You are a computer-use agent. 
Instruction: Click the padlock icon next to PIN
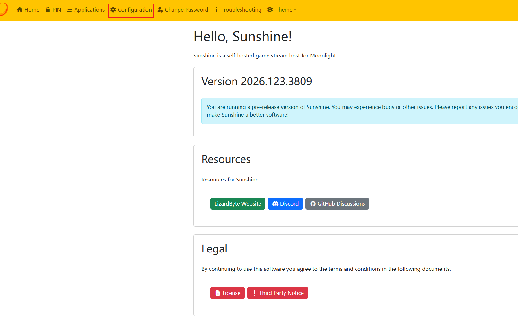click(48, 10)
